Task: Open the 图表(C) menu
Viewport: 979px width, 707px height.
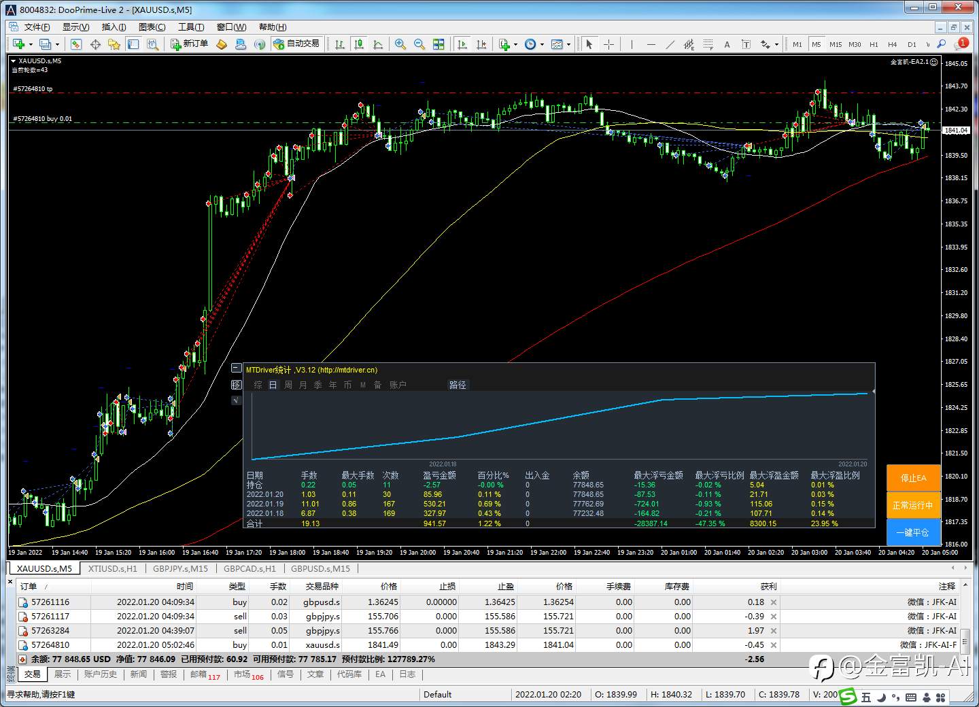Action: coord(152,27)
